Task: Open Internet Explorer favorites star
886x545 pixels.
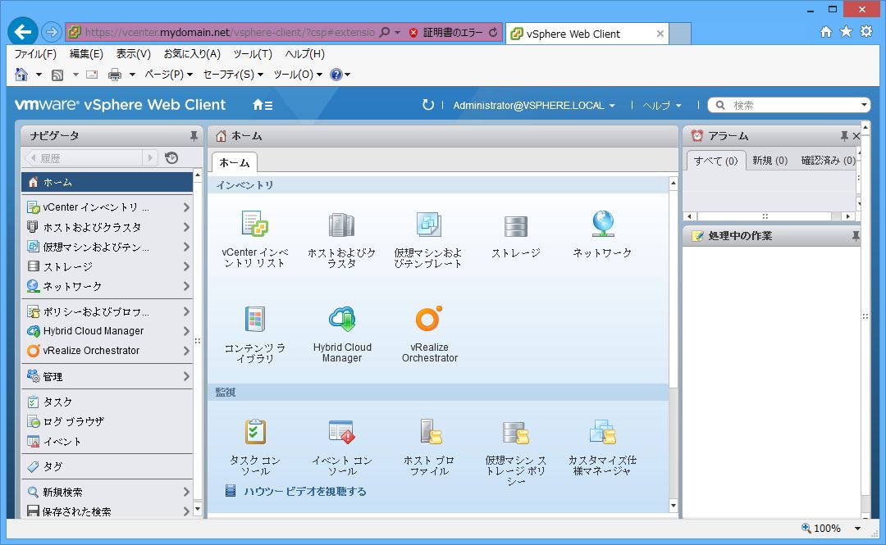Action: tap(846, 32)
